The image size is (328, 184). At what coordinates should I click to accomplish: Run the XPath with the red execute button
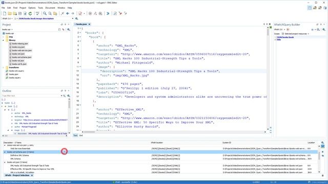[288, 30]
